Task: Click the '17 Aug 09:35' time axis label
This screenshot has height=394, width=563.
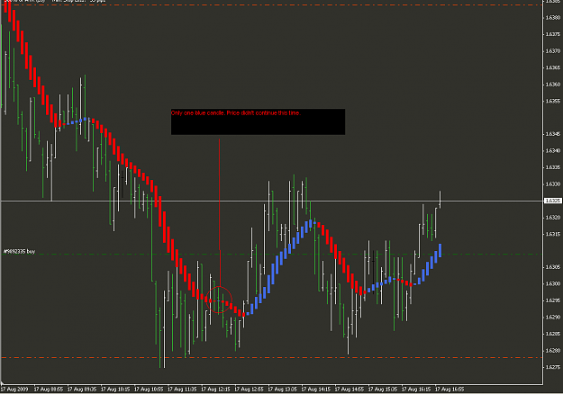Action: 82,390
